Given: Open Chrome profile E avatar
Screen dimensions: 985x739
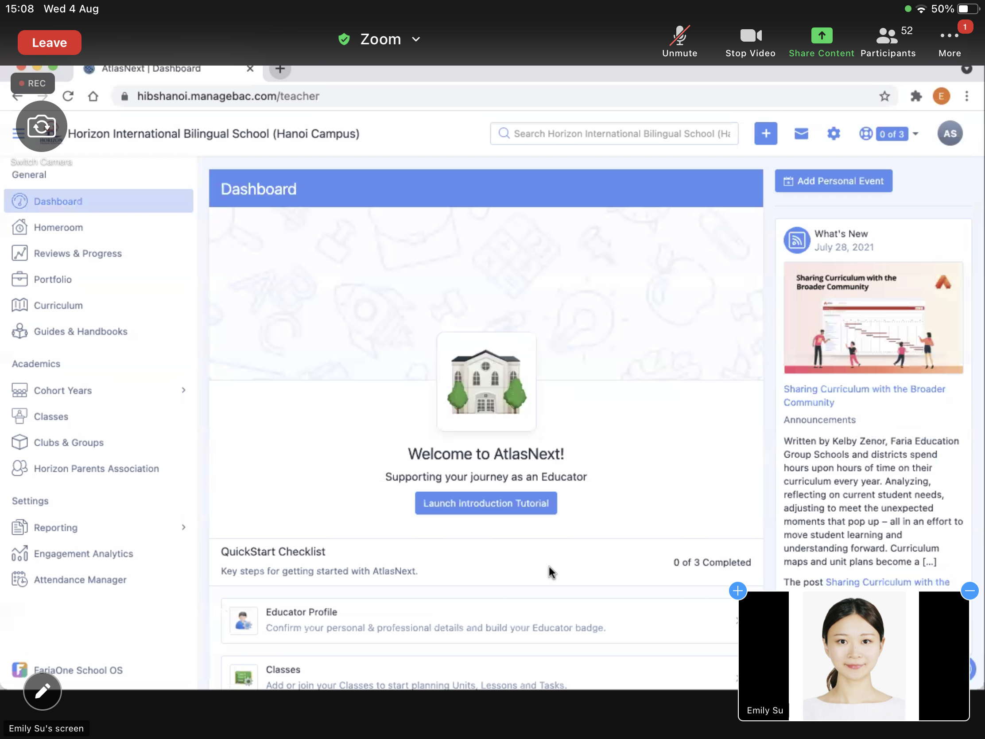Looking at the screenshot, I should pyautogui.click(x=941, y=96).
